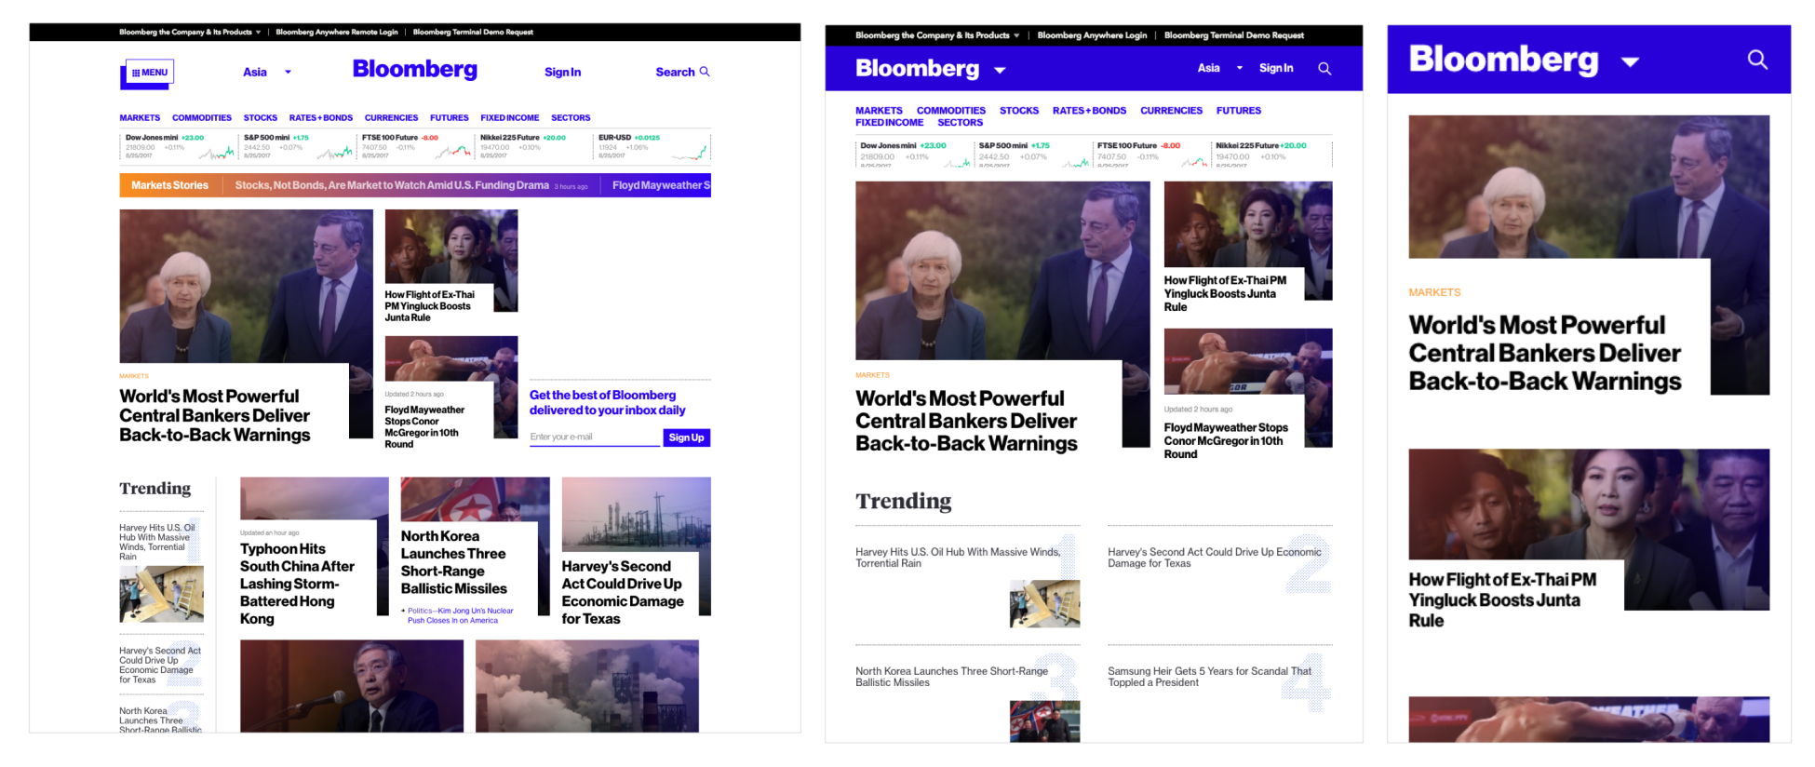Select SECTORS nav item in the middle mockup
The width and height of the screenshot is (1815, 767).
coord(961,123)
